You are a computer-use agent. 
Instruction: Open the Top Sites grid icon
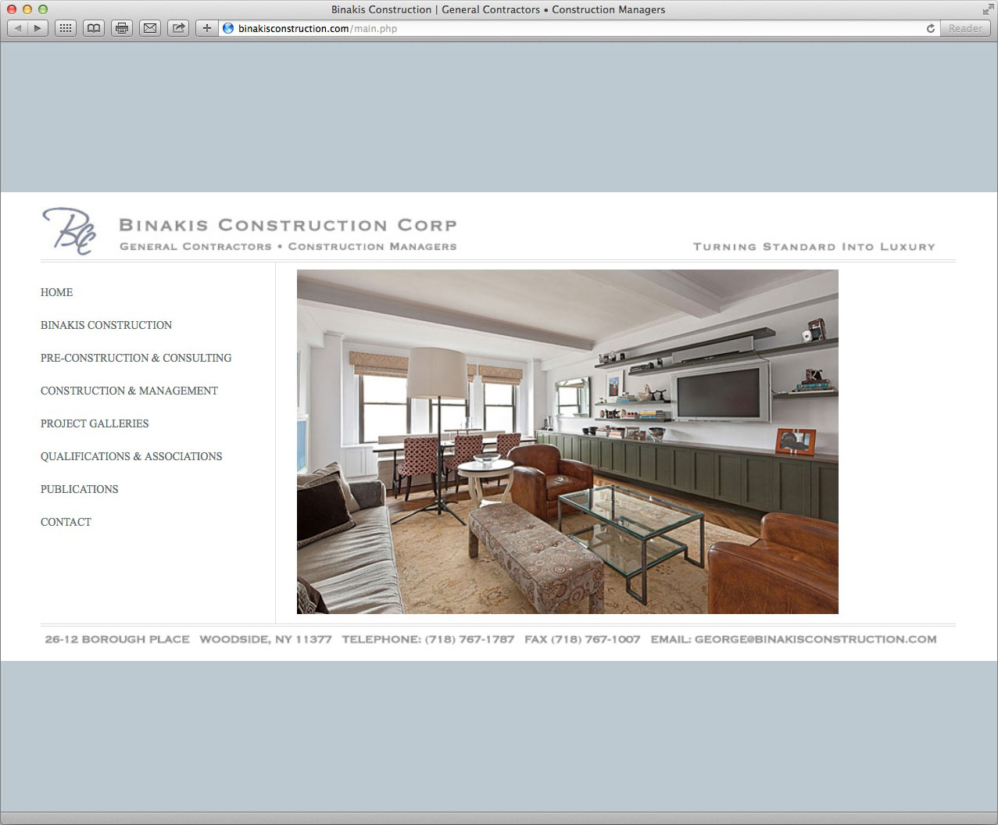click(x=66, y=28)
